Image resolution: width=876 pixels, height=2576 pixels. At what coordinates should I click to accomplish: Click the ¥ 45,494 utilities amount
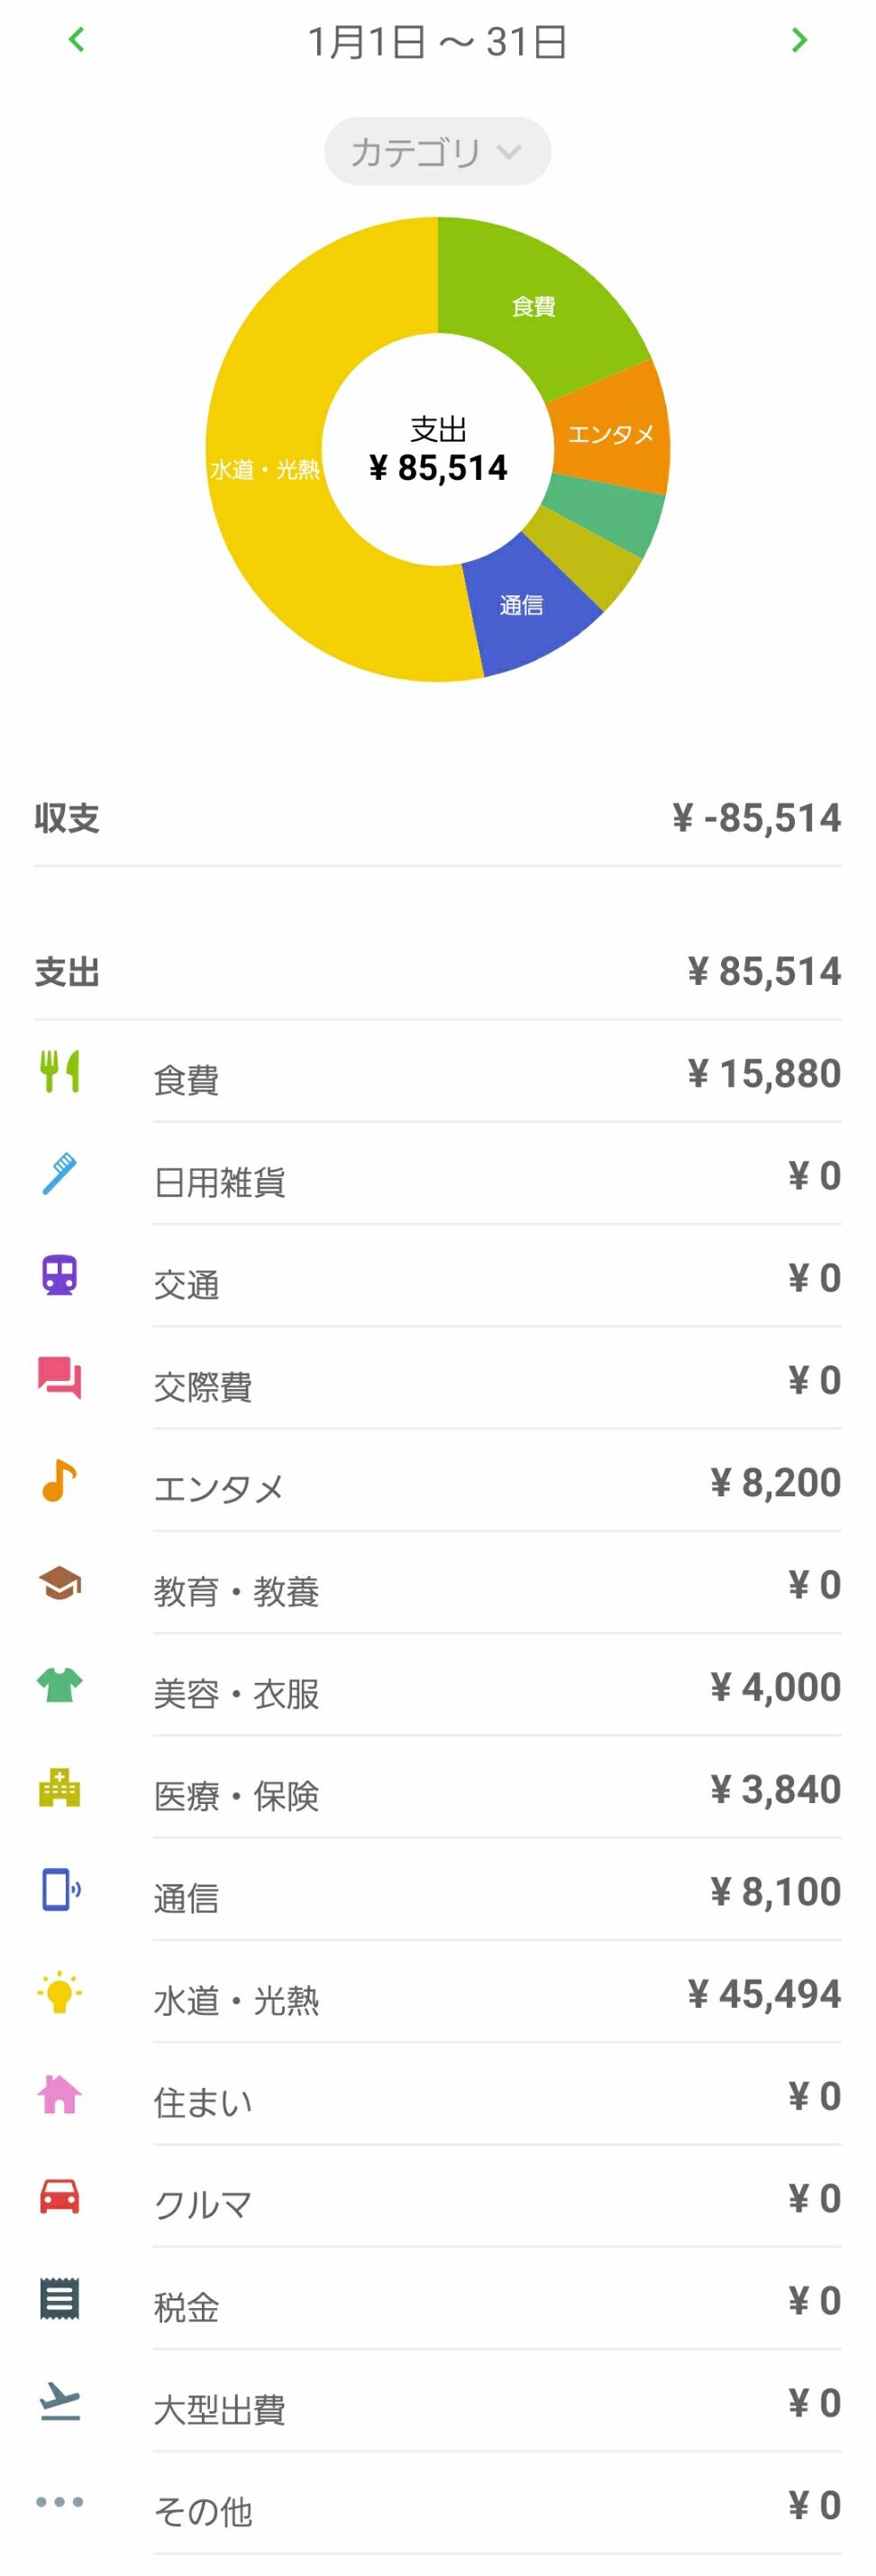pos(763,1993)
